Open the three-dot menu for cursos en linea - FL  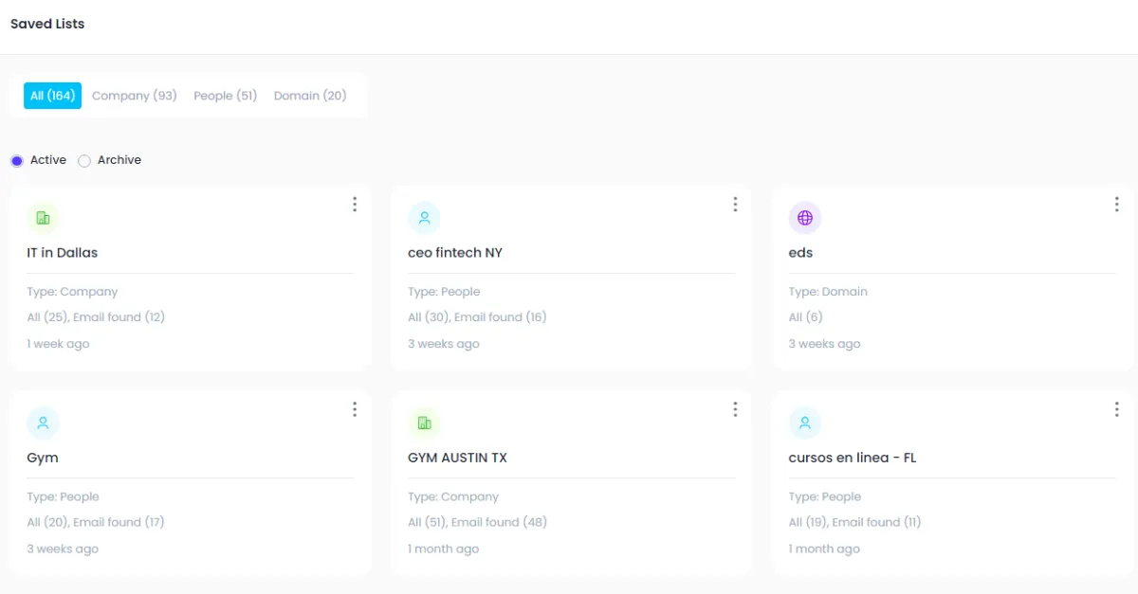tap(1116, 408)
